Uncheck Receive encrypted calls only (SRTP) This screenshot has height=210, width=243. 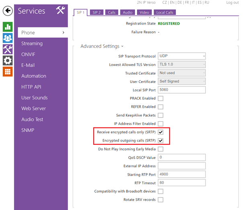click(x=161, y=132)
